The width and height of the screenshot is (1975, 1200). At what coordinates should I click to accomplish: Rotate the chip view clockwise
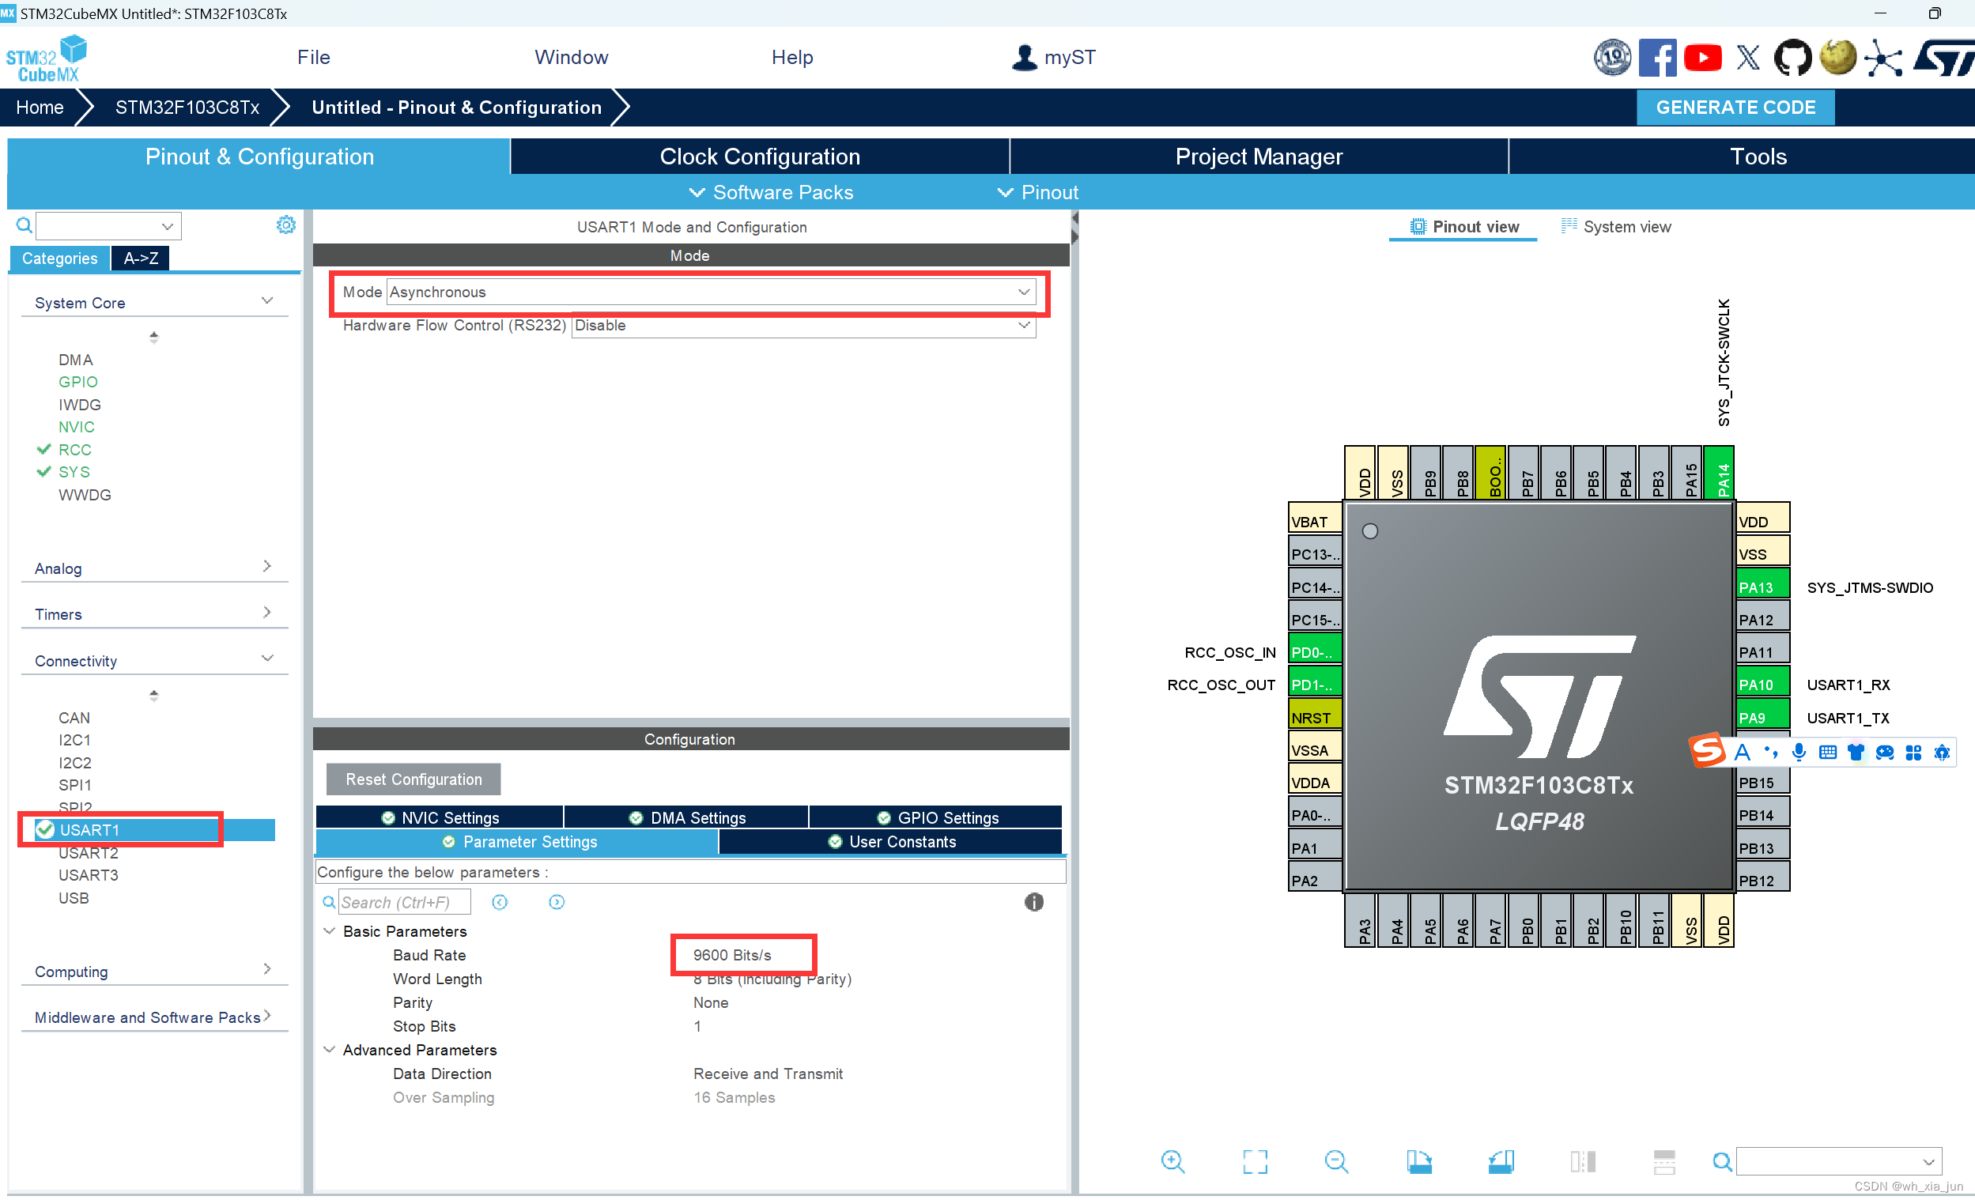tap(1418, 1160)
